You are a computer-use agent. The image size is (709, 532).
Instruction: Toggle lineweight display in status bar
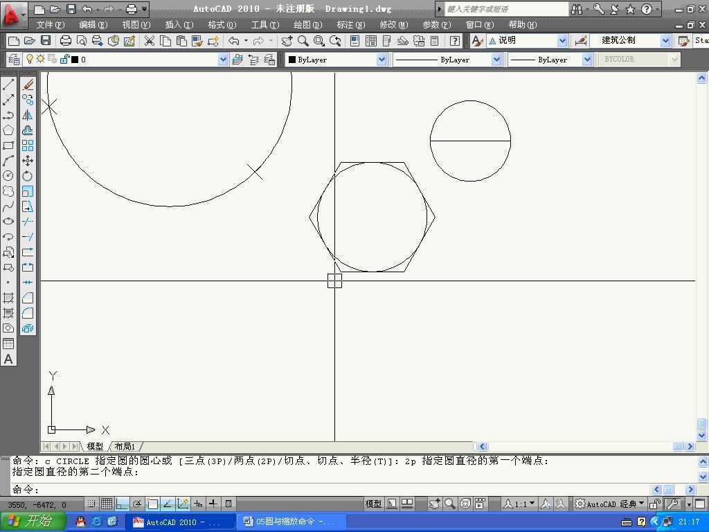[213, 504]
